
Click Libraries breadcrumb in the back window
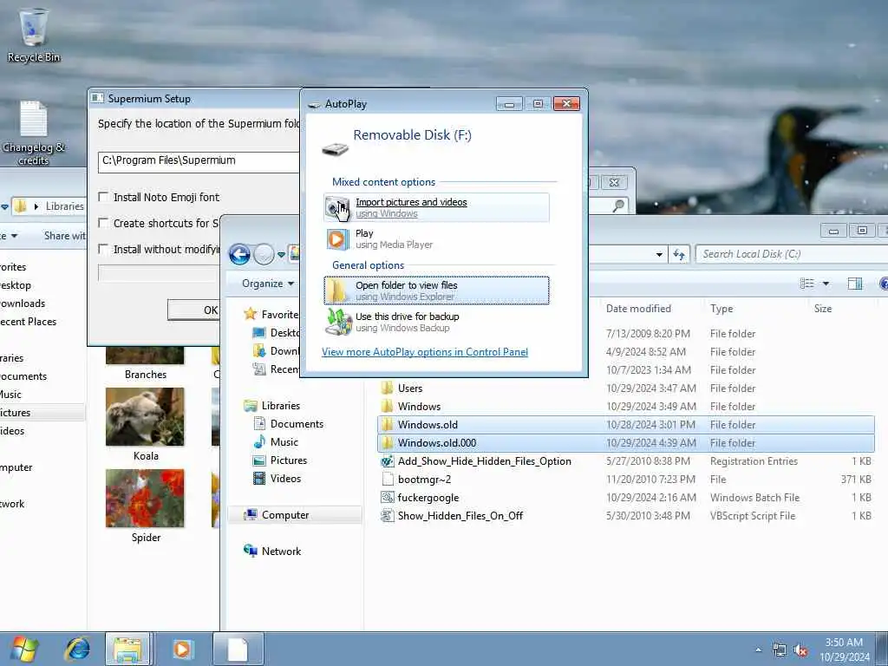(64, 206)
